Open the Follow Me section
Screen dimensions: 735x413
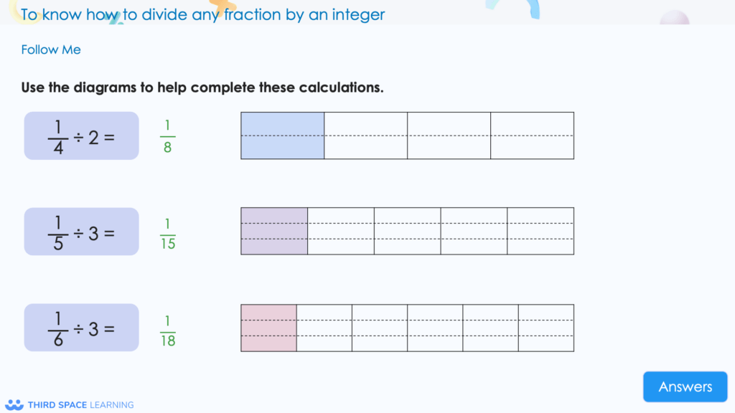tap(50, 49)
